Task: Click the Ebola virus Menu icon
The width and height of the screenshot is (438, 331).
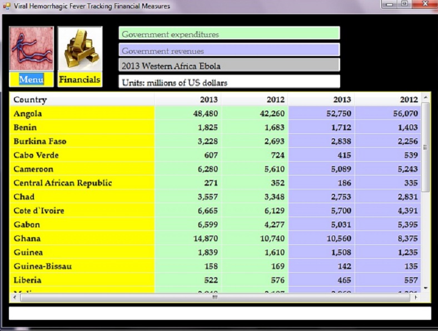Action: [x=31, y=48]
